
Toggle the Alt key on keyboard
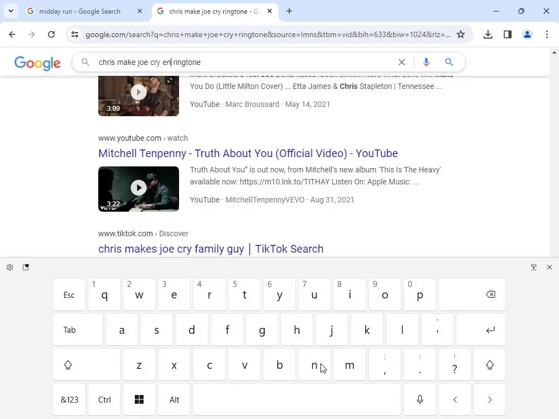coord(174,399)
